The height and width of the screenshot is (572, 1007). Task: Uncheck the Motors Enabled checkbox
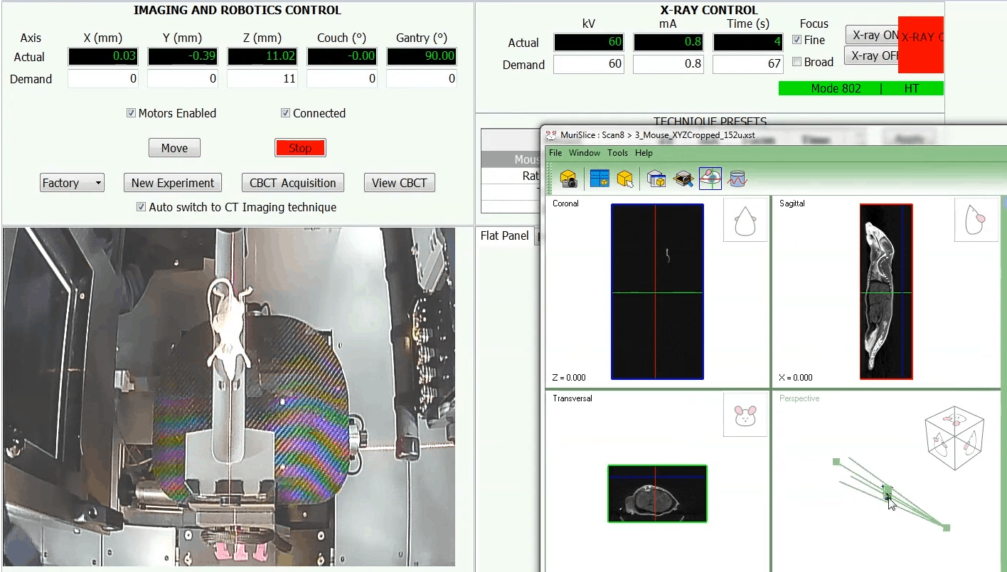pyautogui.click(x=132, y=112)
